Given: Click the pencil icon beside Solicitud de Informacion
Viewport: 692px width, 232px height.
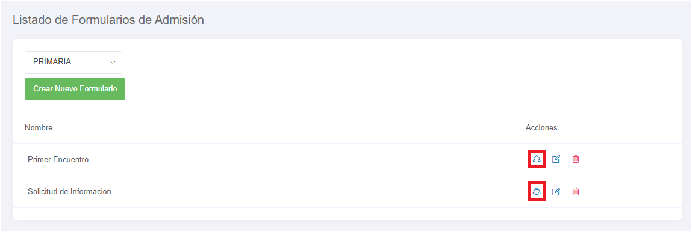Looking at the screenshot, I should click(x=556, y=191).
